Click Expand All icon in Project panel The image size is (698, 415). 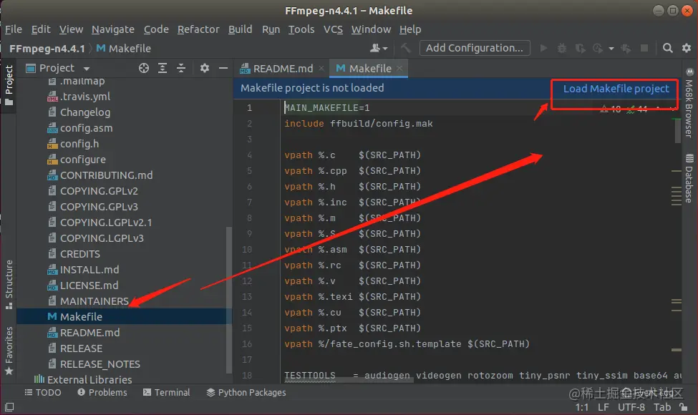(x=163, y=68)
